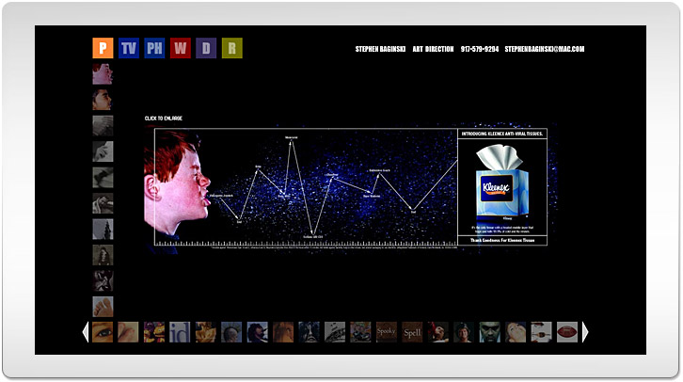The image size is (683, 382).
Task: Open the purple and yellow thumbnail in bottom strip
Action: point(154,332)
